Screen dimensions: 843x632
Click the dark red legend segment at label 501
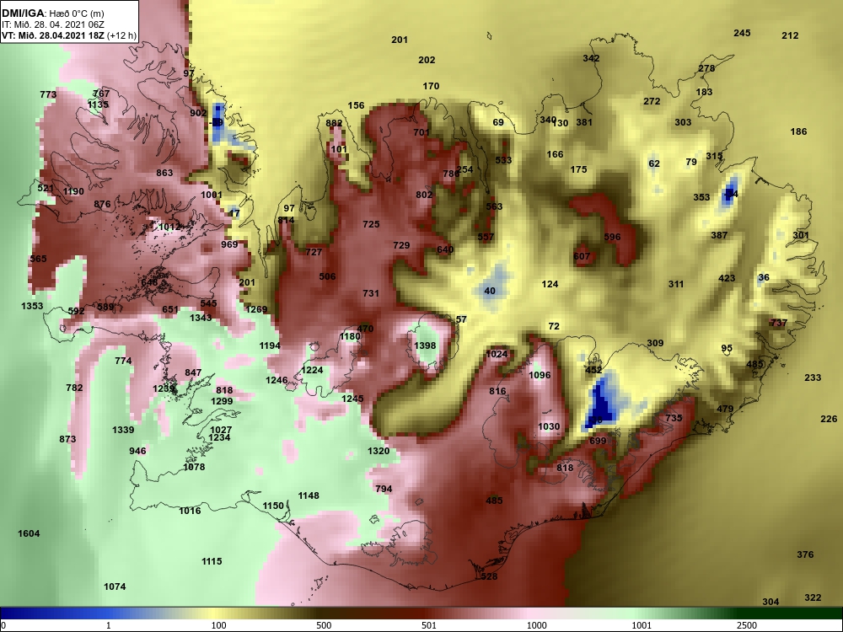[x=430, y=613]
